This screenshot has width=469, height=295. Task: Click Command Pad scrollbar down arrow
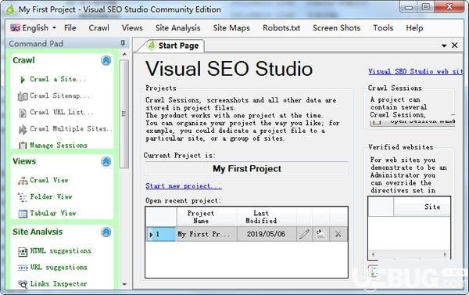pos(125,284)
